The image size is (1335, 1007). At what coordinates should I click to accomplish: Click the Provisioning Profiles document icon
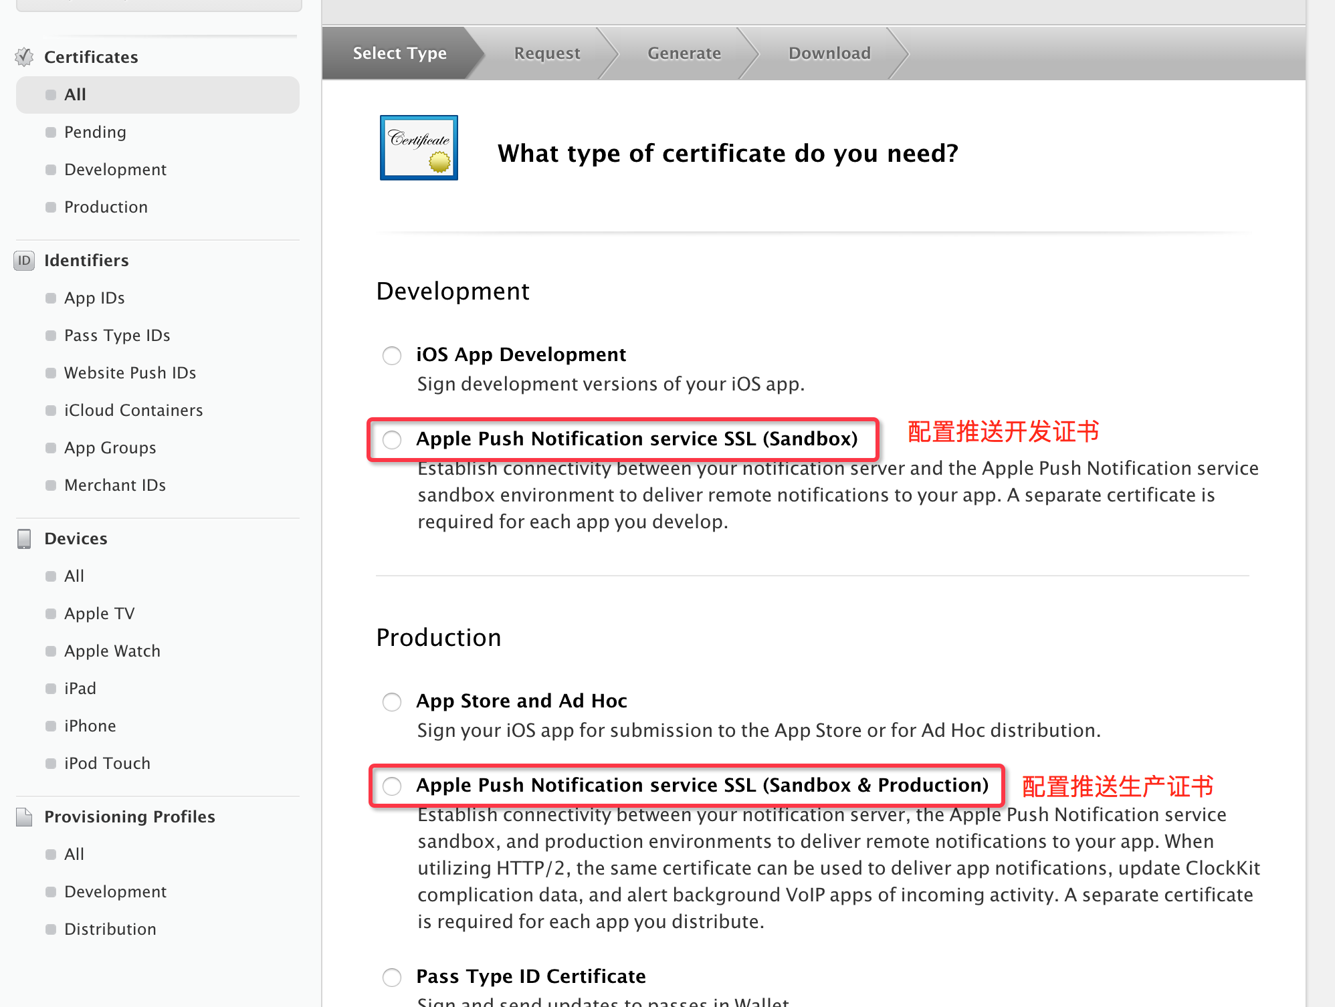24,817
